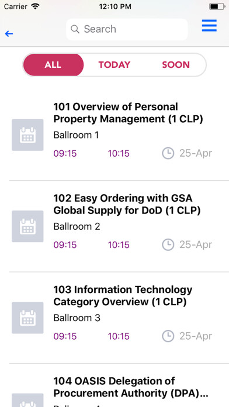Focus the Search text field
229x407 pixels.
pos(127,29)
